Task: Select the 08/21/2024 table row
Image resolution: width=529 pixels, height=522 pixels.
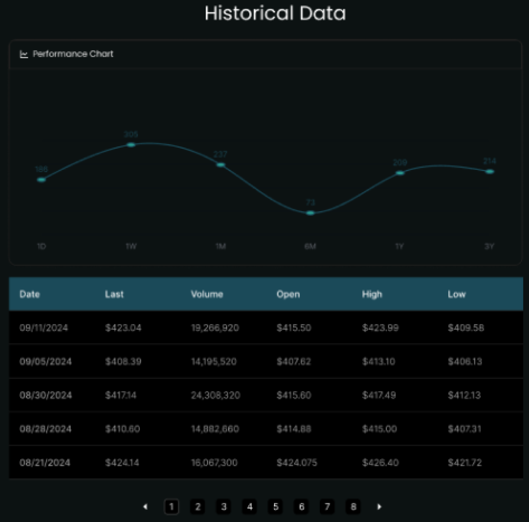Action: [x=265, y=462]
